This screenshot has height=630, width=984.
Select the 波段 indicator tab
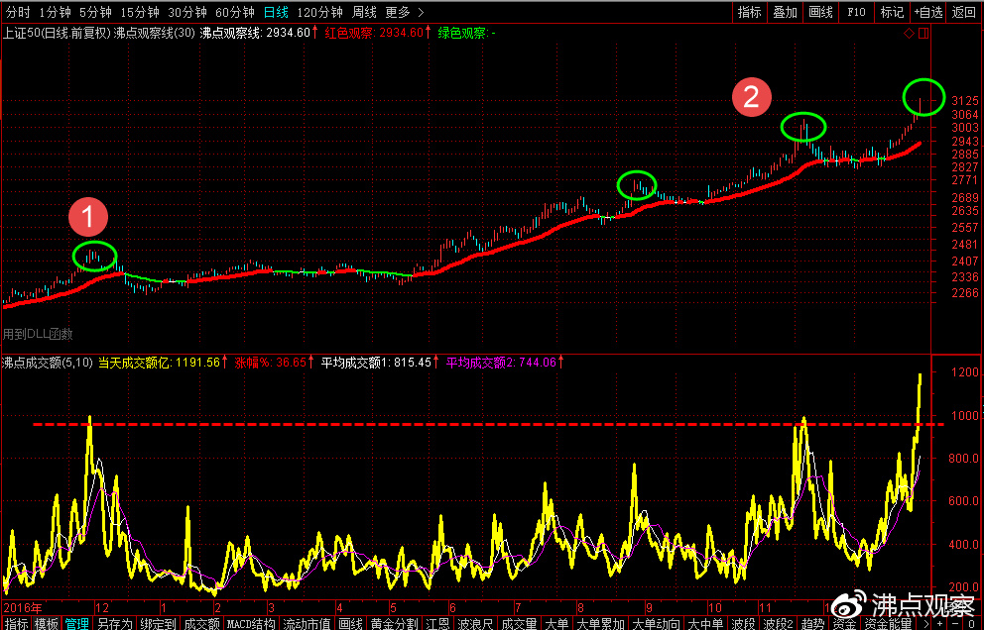coord(743,624)
